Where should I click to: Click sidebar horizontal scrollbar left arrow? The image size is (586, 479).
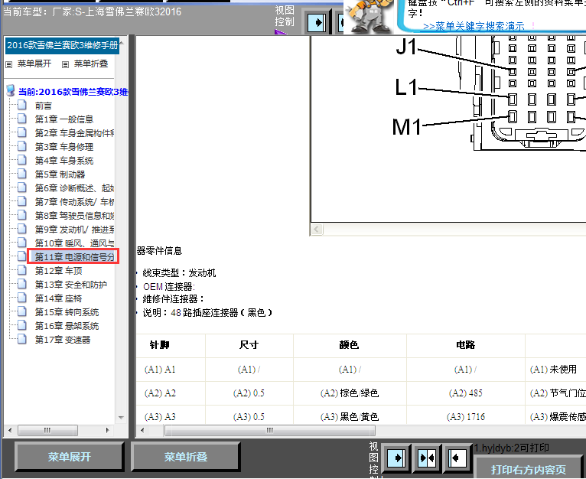click(x=10, y=430)
